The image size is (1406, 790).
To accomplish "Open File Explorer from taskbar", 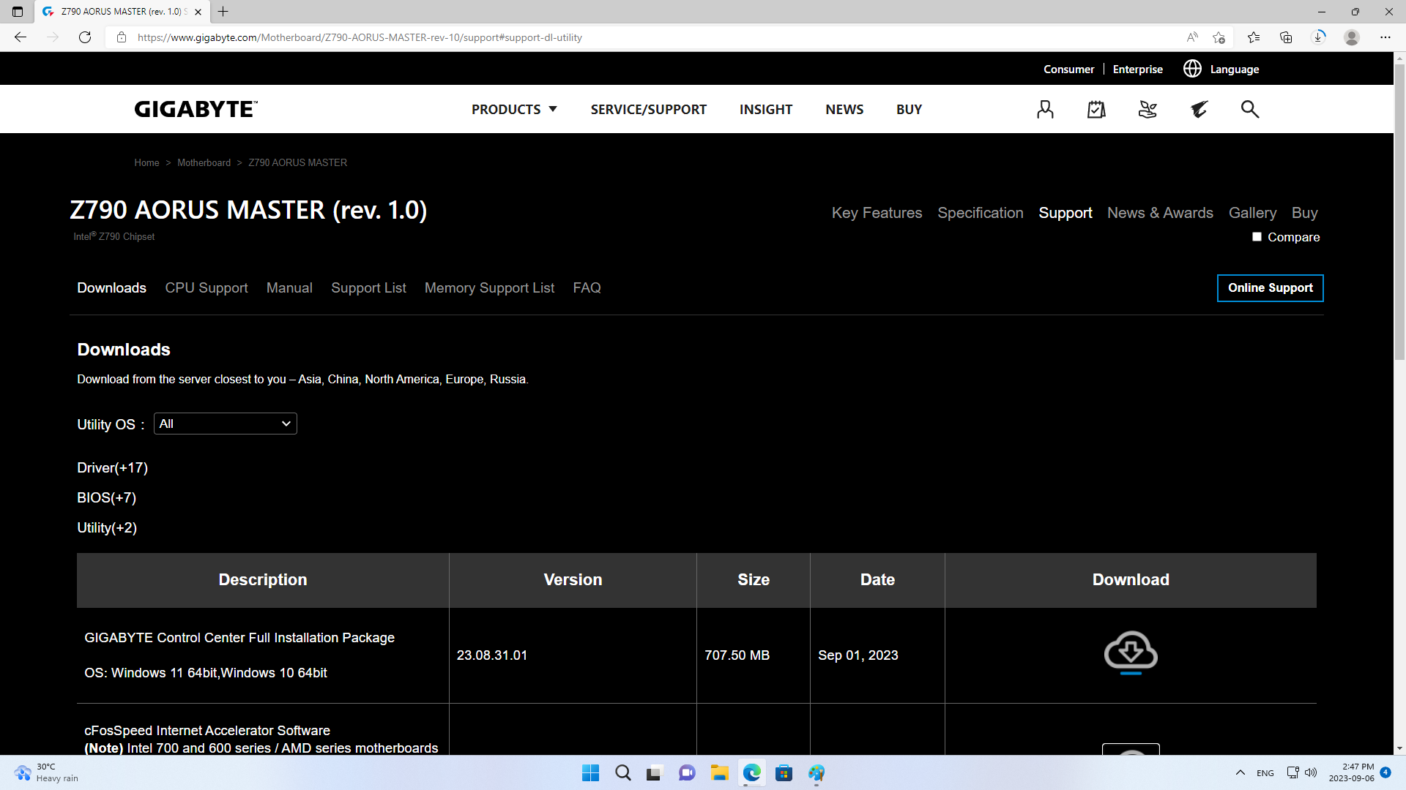I will (x=720, y=773).
